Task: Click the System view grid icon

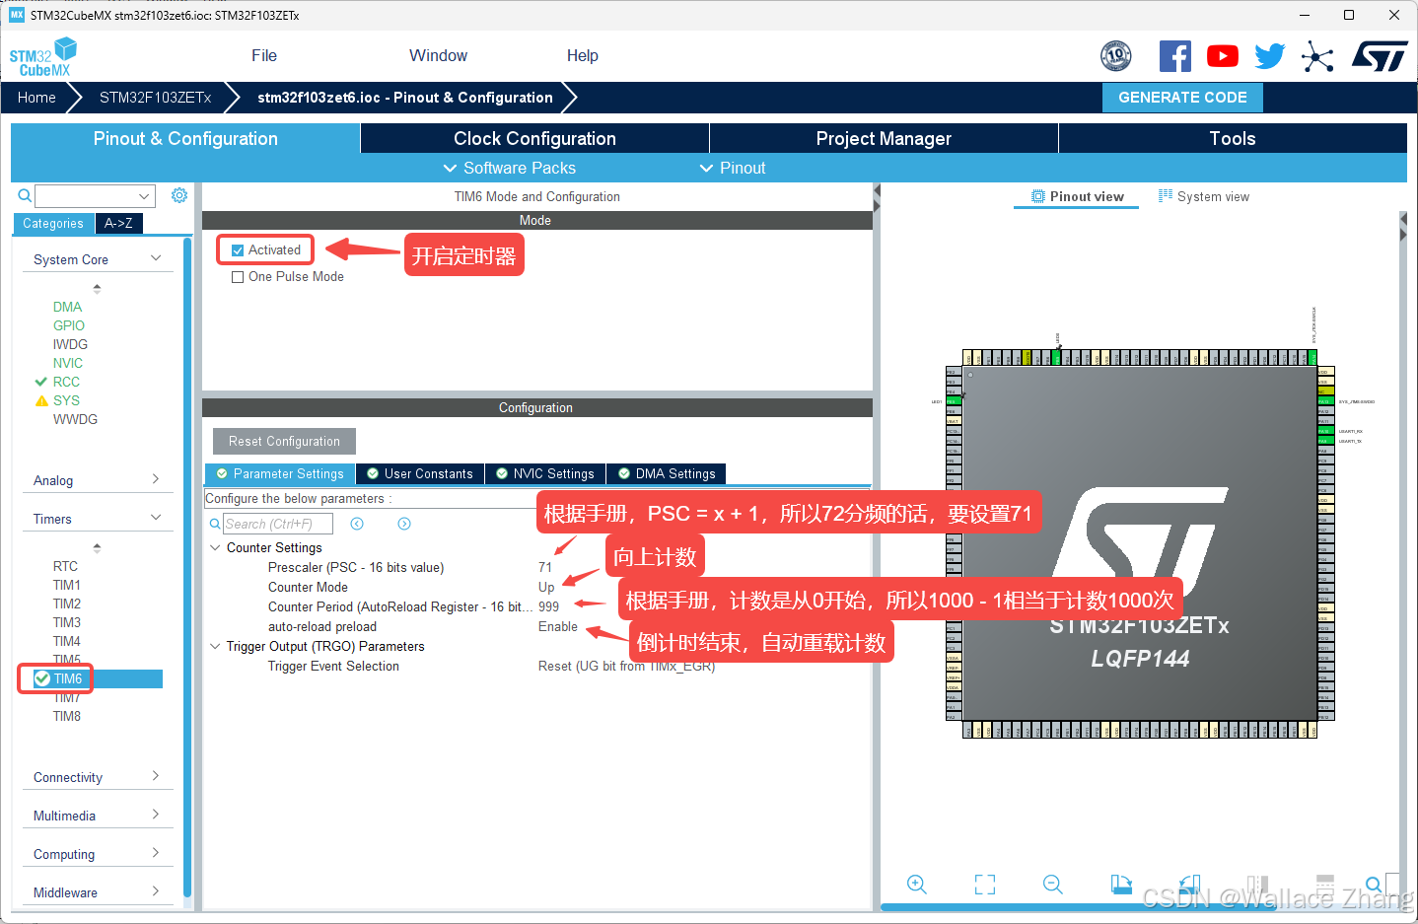Action: pyautogui.click(x=1166, y=196)
